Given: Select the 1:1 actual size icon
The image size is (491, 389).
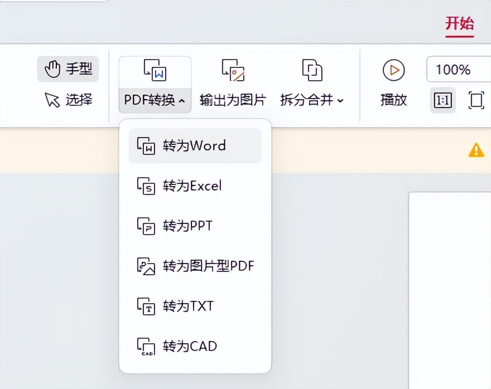Looking at the screenshot, I should pos(442,101).
